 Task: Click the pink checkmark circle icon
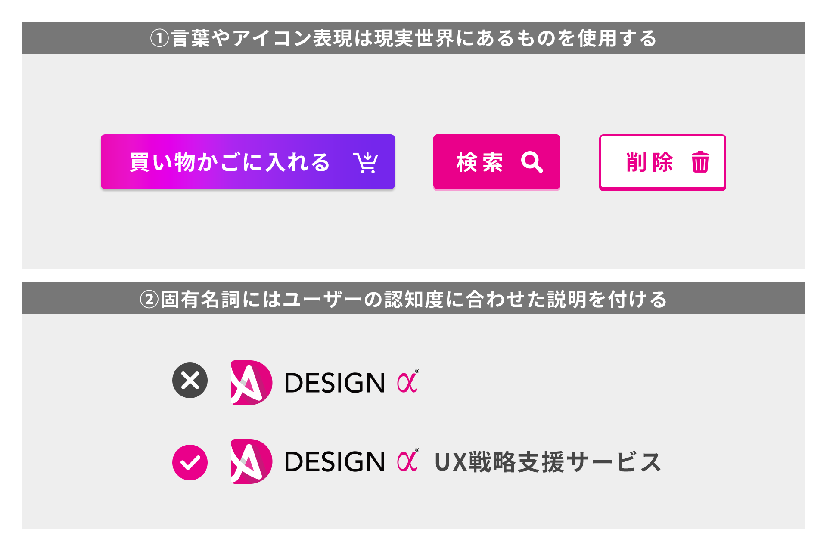(190, 462)
